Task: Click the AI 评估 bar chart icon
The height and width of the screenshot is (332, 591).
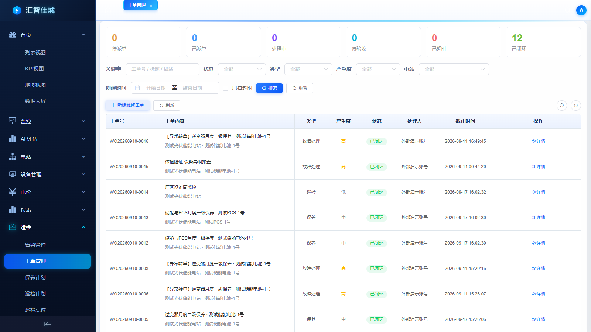Action: pyautogui.click(x=13, y=139)
